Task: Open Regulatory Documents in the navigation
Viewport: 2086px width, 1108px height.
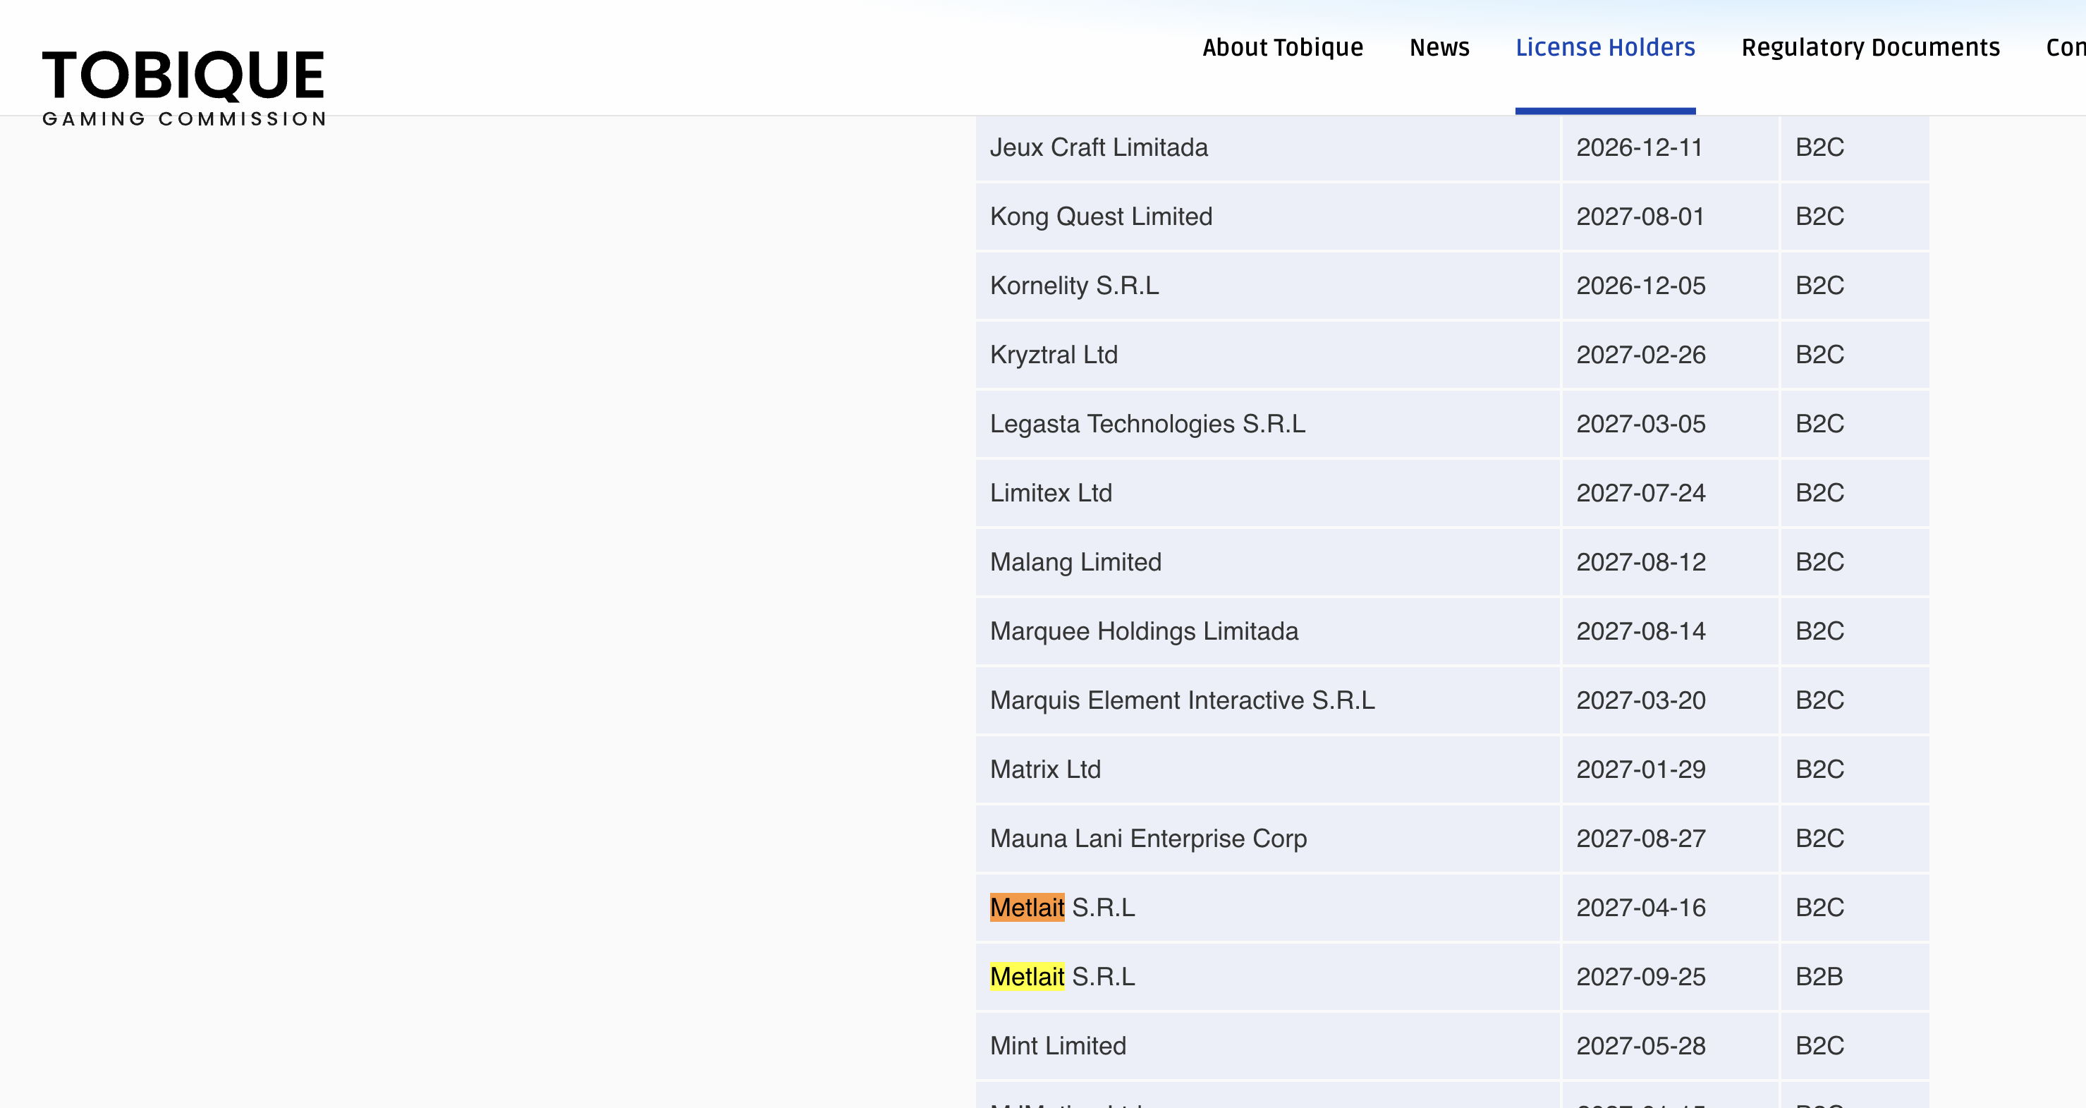Action: tap(1871, 48)
